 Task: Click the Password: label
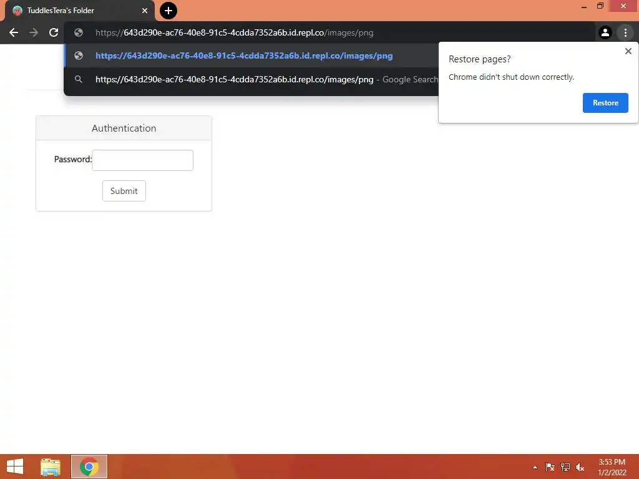pyautogui.click(x=73, y=159)
